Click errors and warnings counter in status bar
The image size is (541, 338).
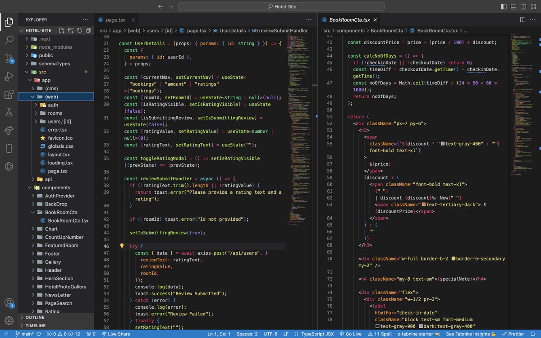pyautogui.click(x=64, y=334)
